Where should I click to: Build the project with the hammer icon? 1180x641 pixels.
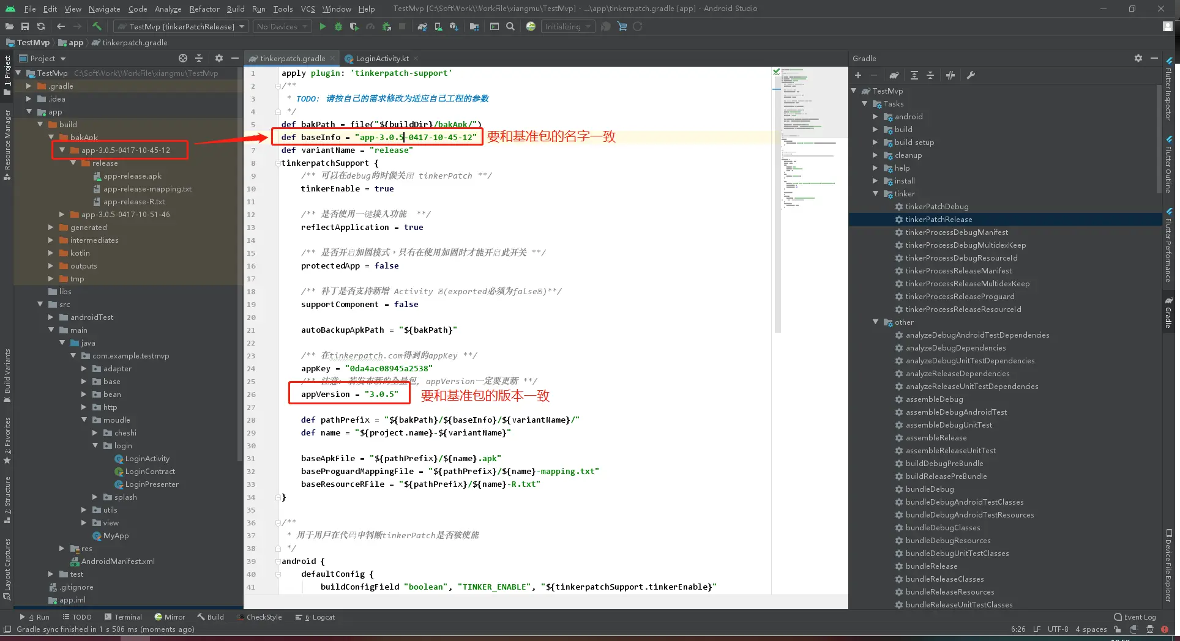97,26
